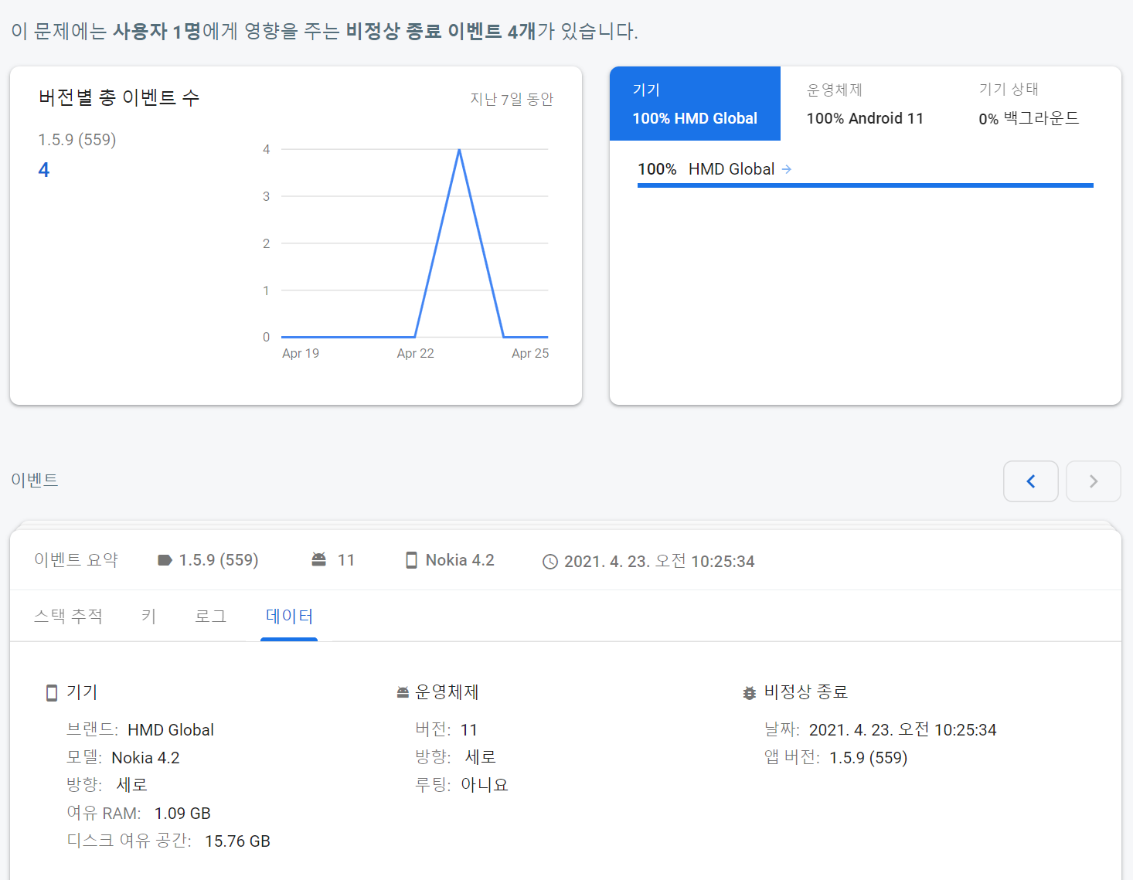Click the blue HMD Global progress bar

point(865,185)
